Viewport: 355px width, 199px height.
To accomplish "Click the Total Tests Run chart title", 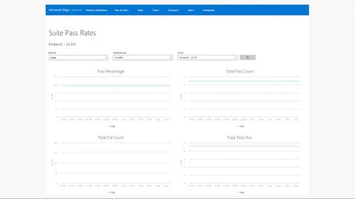I will pyautogui.click(x=240, y=138).
